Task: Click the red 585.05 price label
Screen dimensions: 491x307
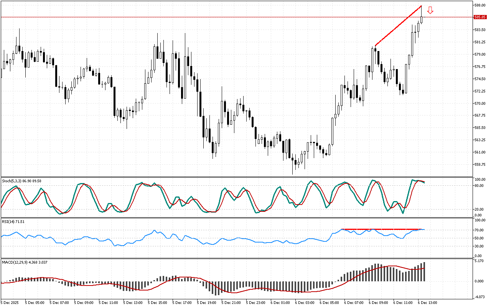Action: pyautogui.click(x=480, y=17)
